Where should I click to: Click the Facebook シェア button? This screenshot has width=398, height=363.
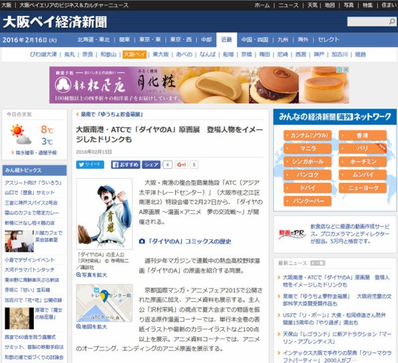tap(151, 164)
